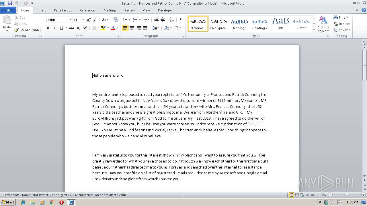Click the numbered list icon
The width and height of the screenshot is (367, 206).
coord(135,20)
